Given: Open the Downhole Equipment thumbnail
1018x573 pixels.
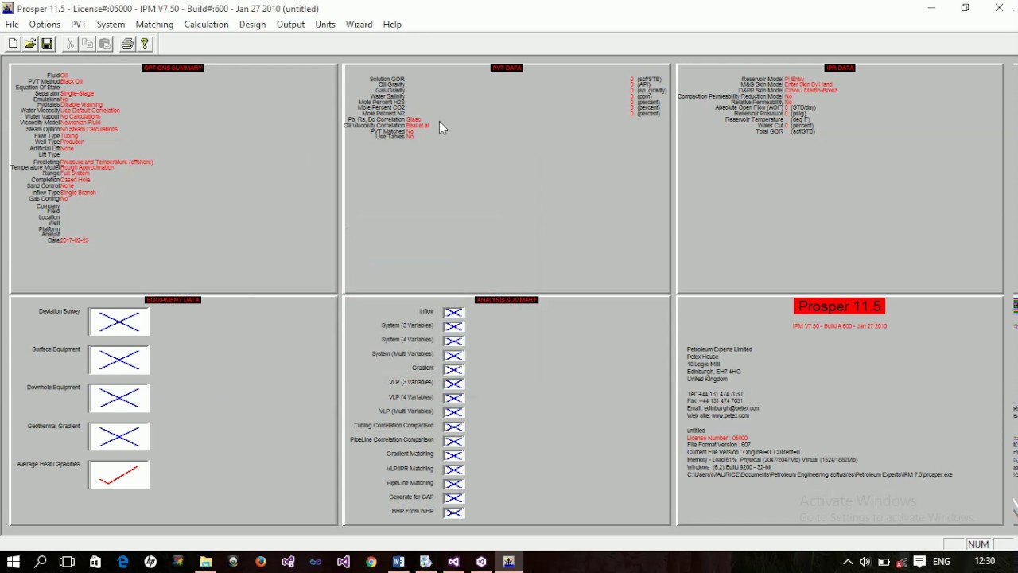Looking at the screenshot, I should click(119, 399).
